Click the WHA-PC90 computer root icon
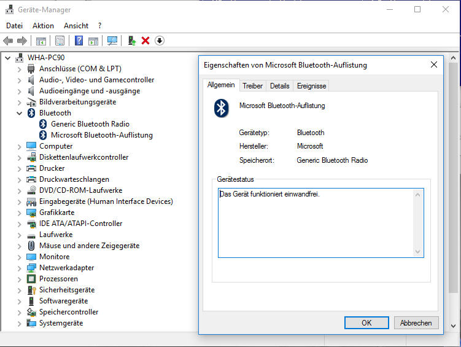Viewport: 461px width, 347px height. (x=20, y=58)
